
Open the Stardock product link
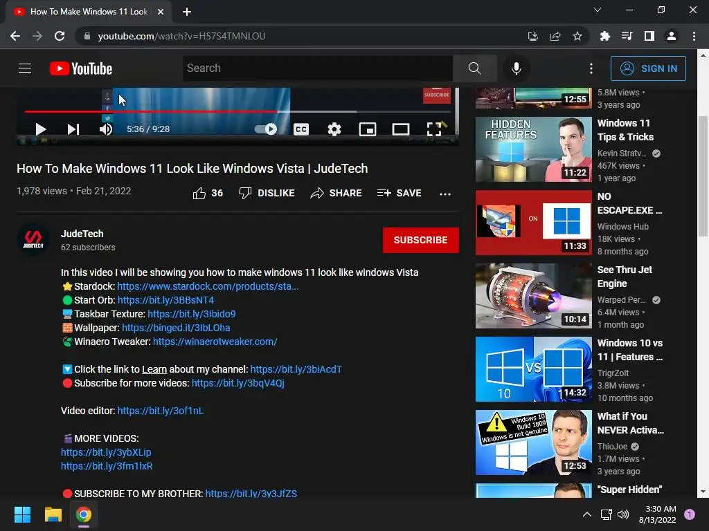[x=208, y=286]
